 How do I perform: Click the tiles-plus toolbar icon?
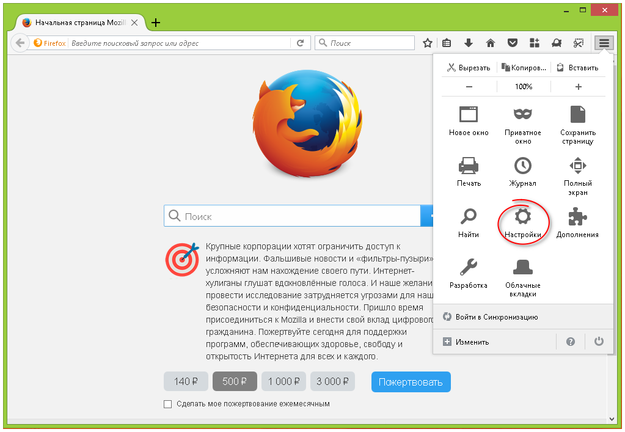click(535, 43)
